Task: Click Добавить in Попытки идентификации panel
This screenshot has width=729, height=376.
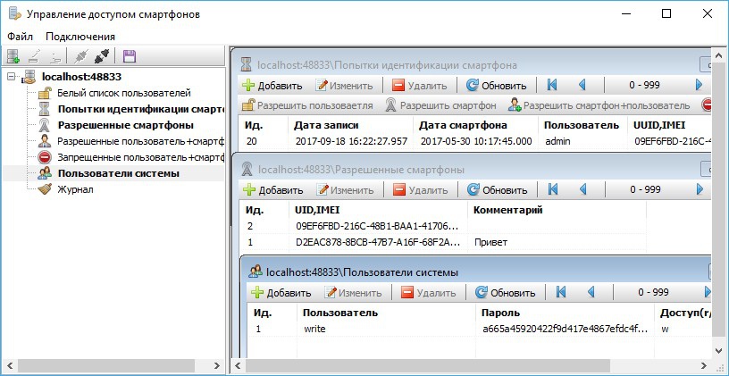Action: click(272, 86)
